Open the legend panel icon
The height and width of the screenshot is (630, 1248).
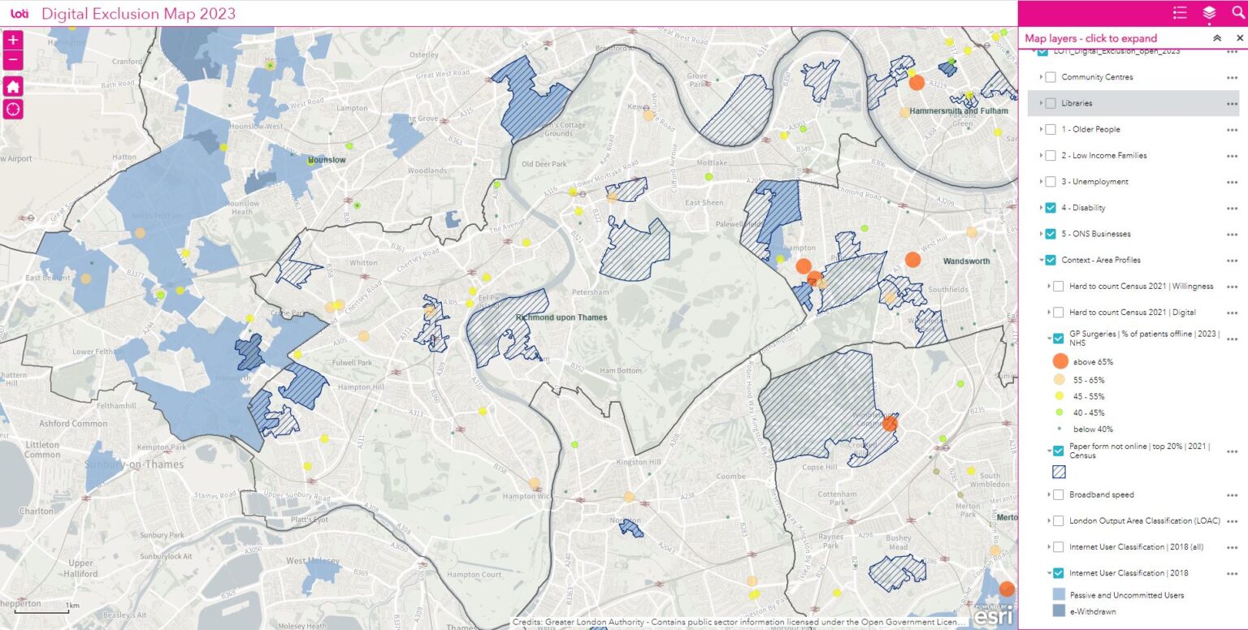point(1180,13)
